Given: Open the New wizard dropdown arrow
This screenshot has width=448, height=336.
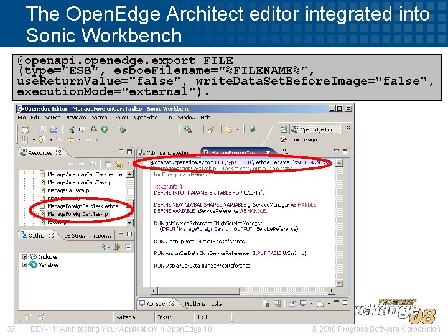Looking at the screenshot, I should pos(34,129).
